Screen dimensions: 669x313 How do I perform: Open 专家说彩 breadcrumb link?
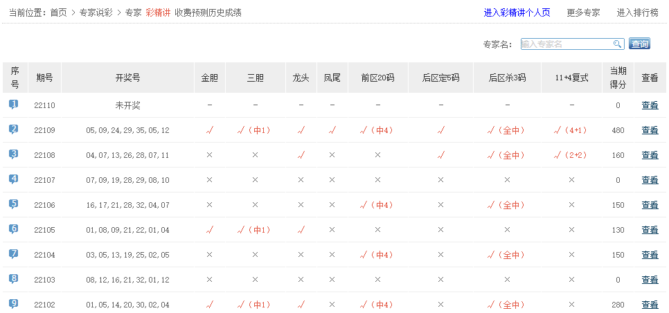point(96,12)
